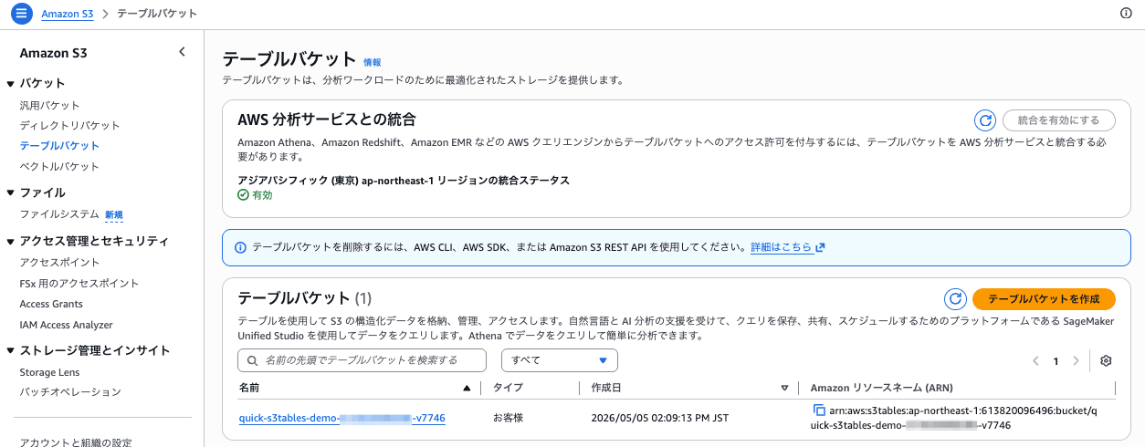The height and width of the screenshot is (447, 1145).
Task: Copy the bucket ARN using the copy icon
Action: (819, 411)
